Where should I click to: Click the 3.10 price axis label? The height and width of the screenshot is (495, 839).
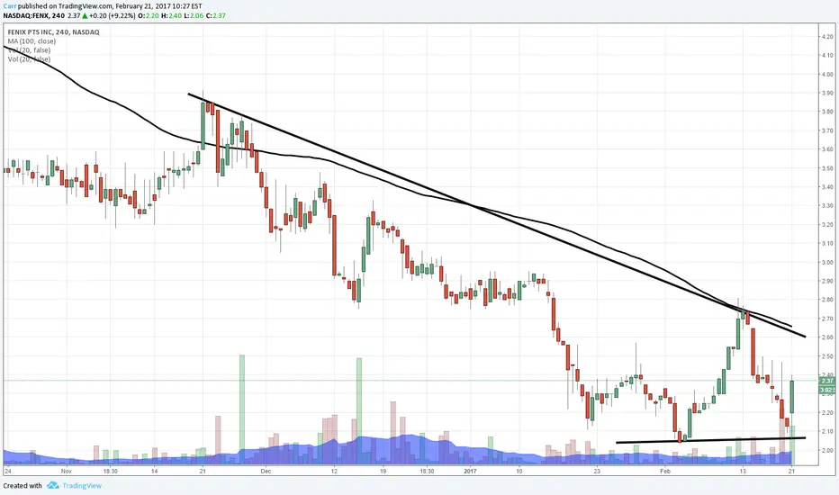(x=826, y=243)
